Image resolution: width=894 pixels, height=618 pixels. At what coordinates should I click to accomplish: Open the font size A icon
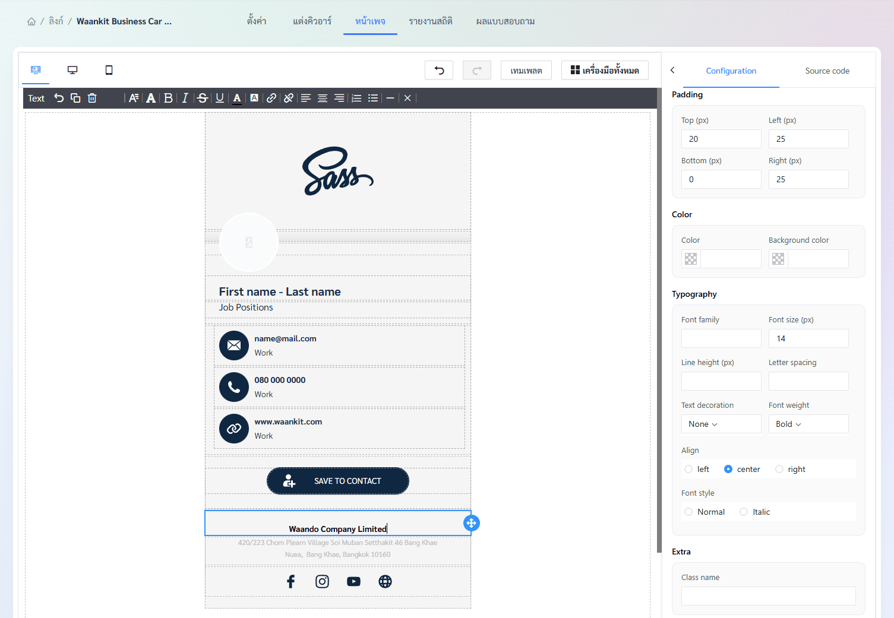click(x=151, y=98)
